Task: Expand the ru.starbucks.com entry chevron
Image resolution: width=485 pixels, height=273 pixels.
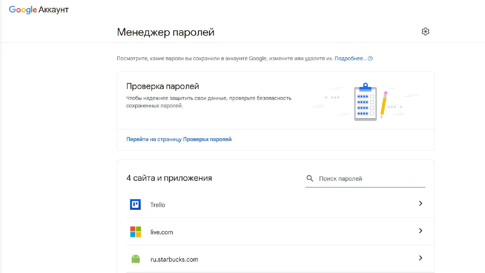Action: [x=421, y=258]
